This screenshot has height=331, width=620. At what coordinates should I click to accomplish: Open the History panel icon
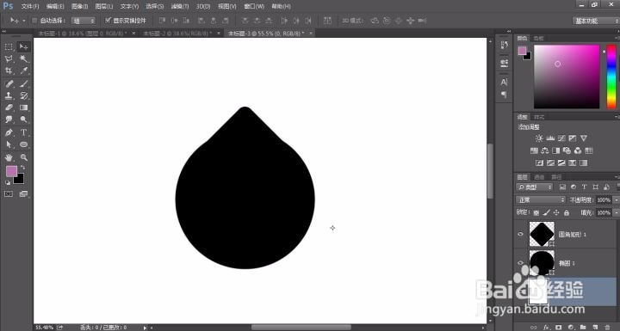(x=504, y=46)
